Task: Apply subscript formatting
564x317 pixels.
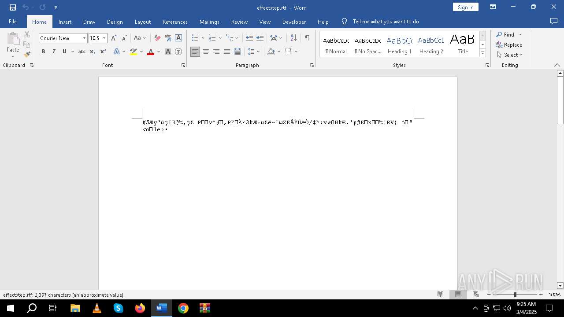Action: coord(93,52)
